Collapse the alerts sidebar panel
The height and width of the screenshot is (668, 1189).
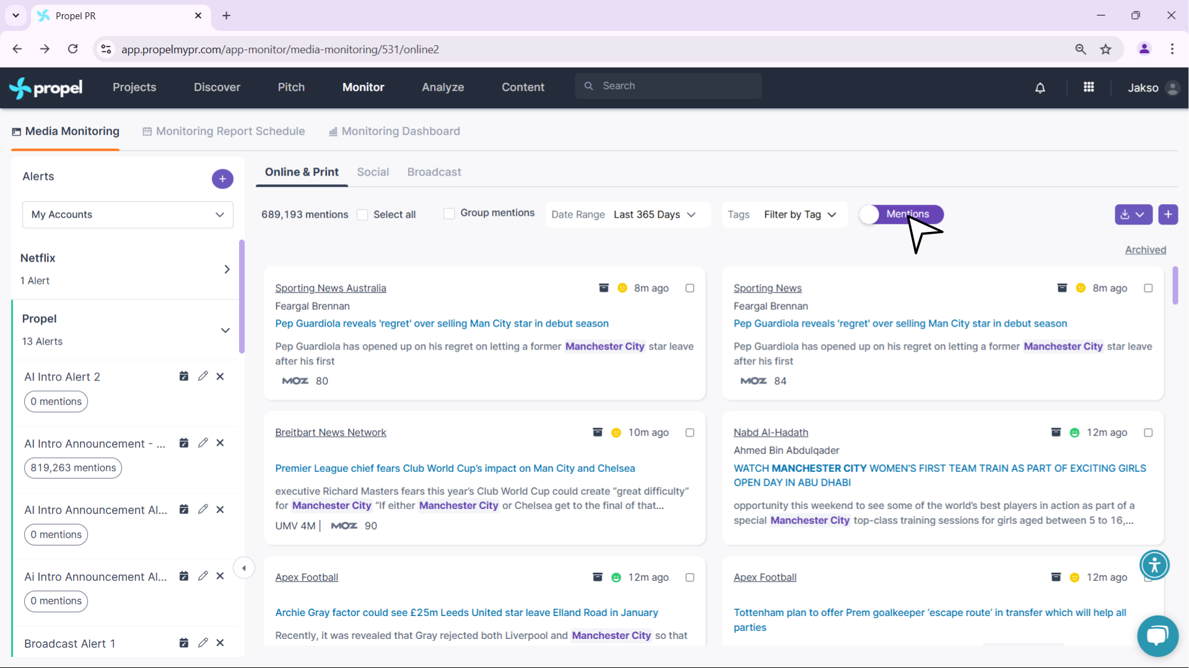point(244,568)
